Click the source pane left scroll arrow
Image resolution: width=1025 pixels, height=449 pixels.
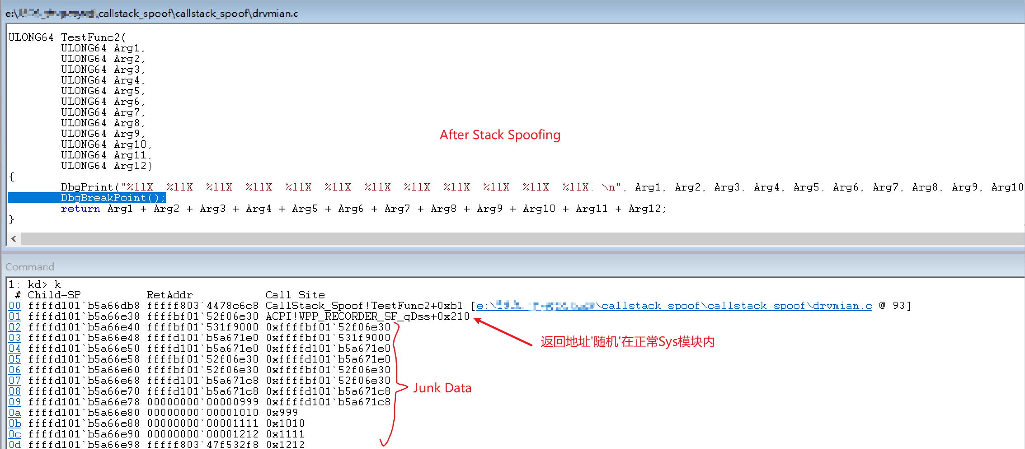tap(14, 239)
